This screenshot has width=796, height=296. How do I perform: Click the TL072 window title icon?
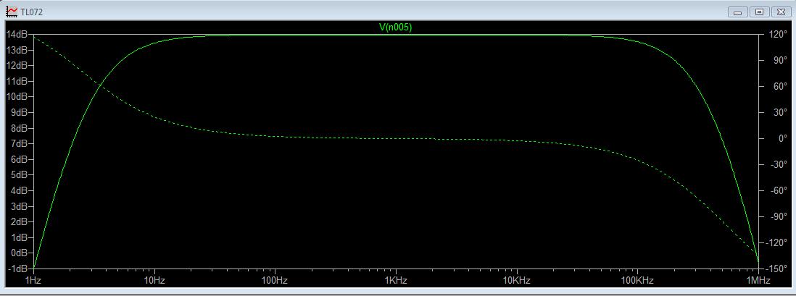point(11,11)
